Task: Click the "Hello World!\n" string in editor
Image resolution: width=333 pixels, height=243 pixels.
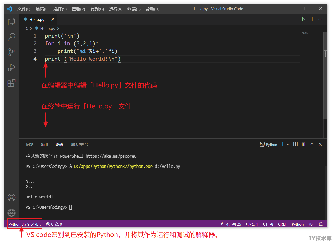Action: tap(92, 59)
